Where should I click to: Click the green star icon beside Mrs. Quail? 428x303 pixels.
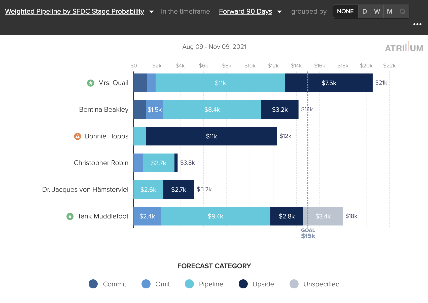pos(90,83)
